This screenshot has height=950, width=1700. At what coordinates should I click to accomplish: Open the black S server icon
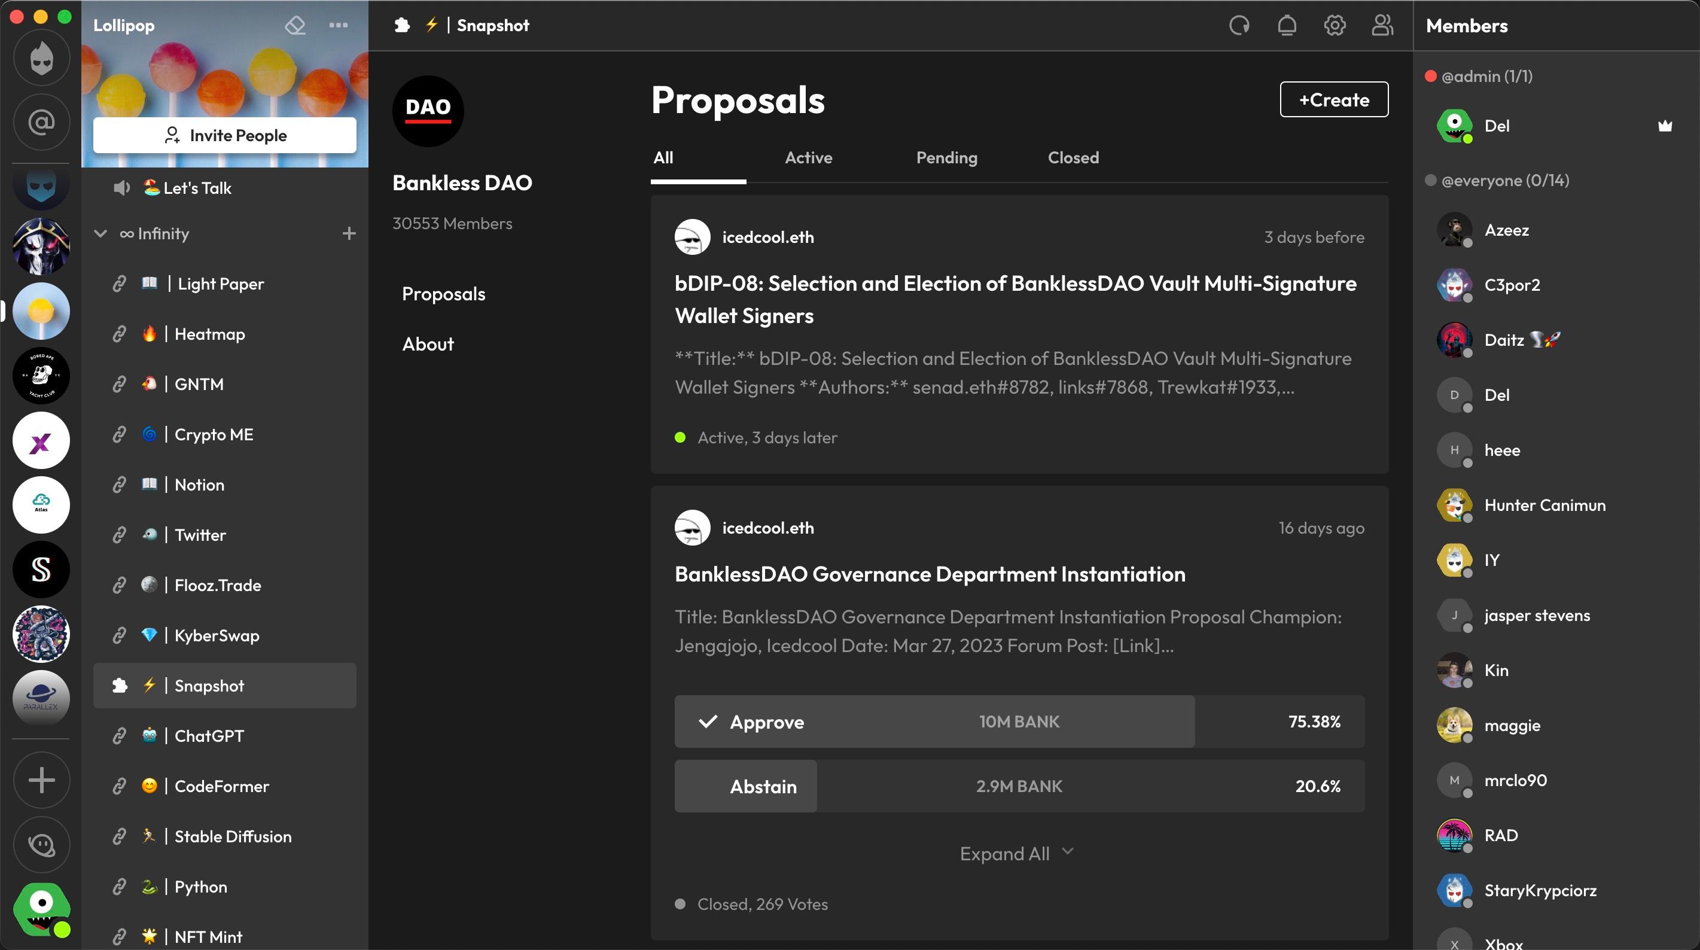tap(42, 570)
